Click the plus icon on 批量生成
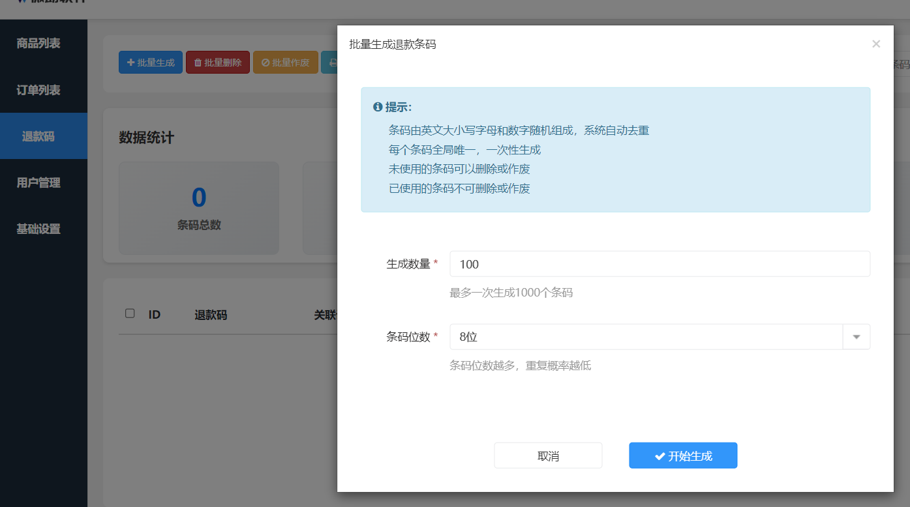The height and width of the screenshot is (507, 910). point(130,63)
